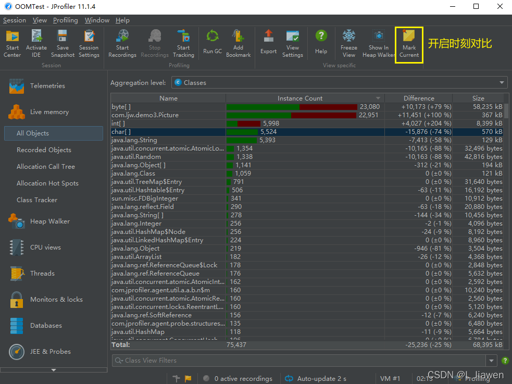
Task: Select the java.lang.String row
Action: (x=307, y=140)
